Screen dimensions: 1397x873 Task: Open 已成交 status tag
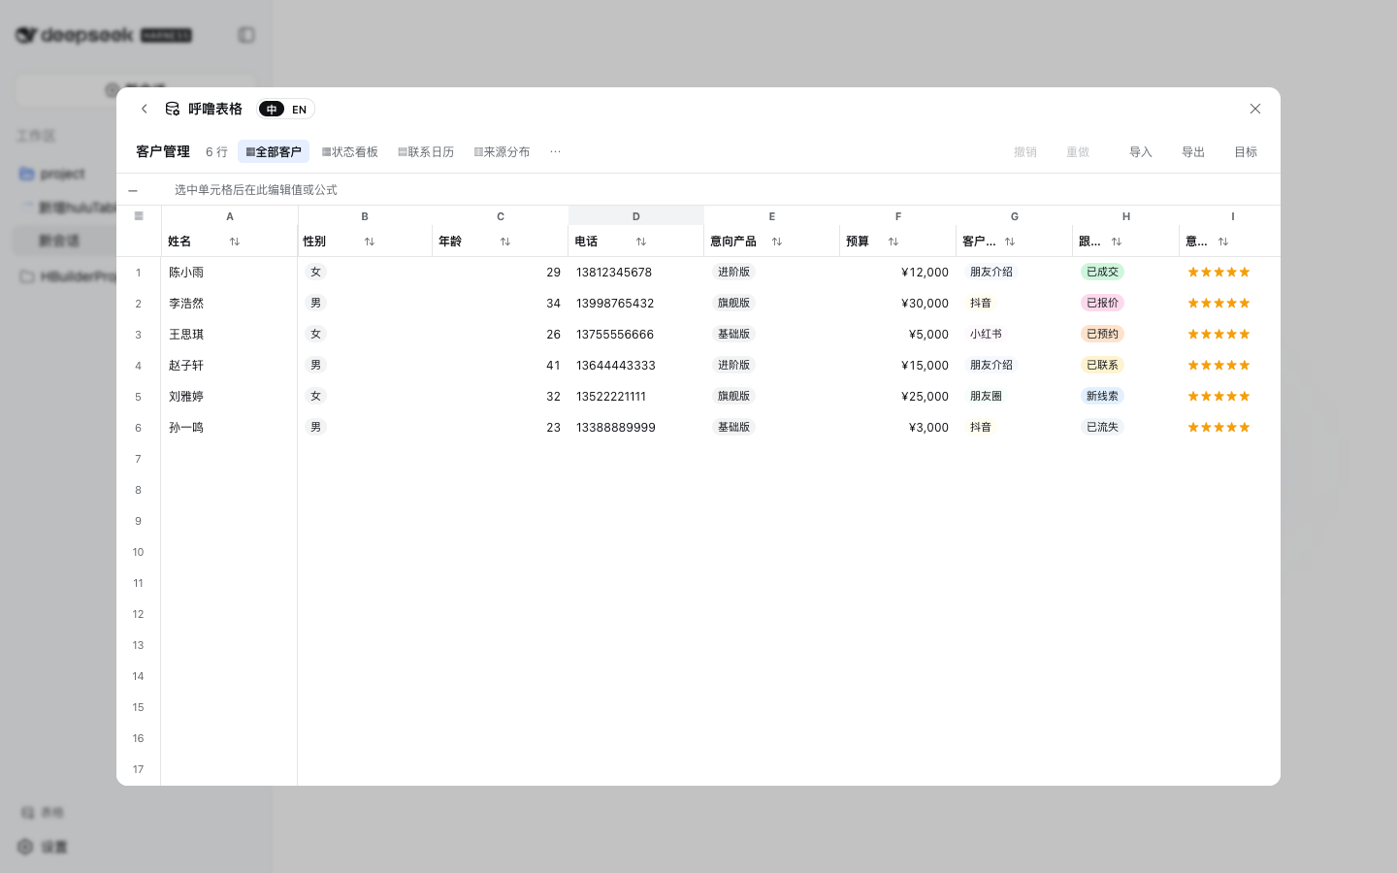(x=1102, y=273)
